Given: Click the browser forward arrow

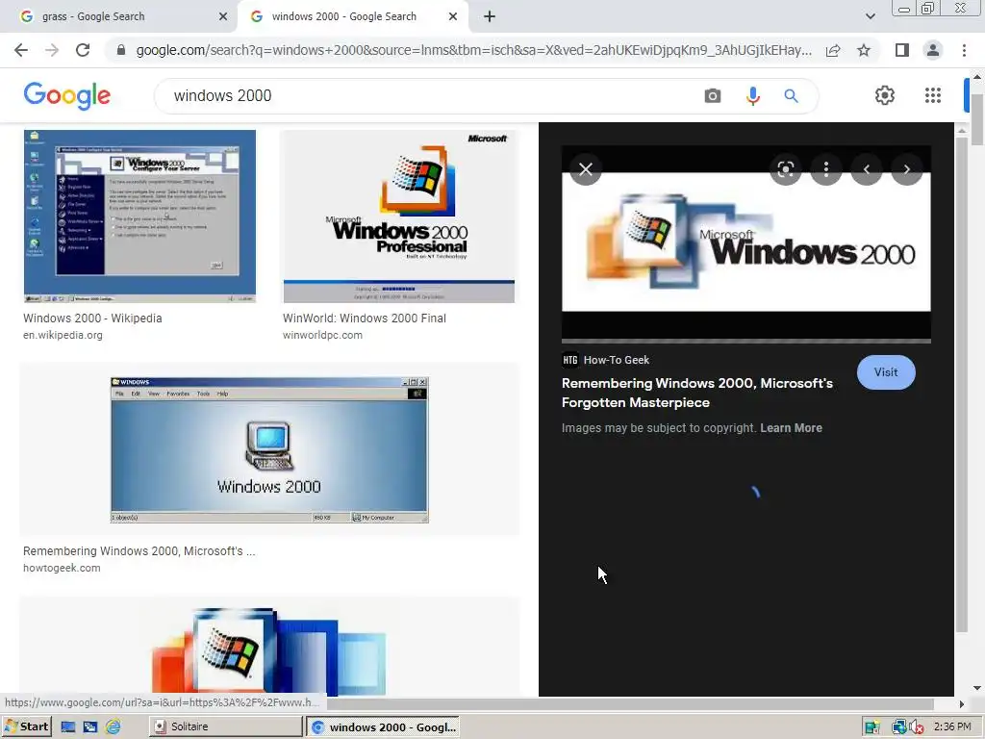Looking at the screenshot, I should (52, 50).
